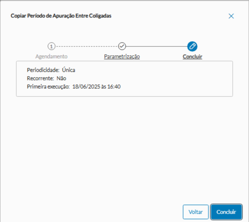Click the step 1 numbered circle icon
Image resolution: width=249 pixels, height=222 pixels.
(51, 46)
